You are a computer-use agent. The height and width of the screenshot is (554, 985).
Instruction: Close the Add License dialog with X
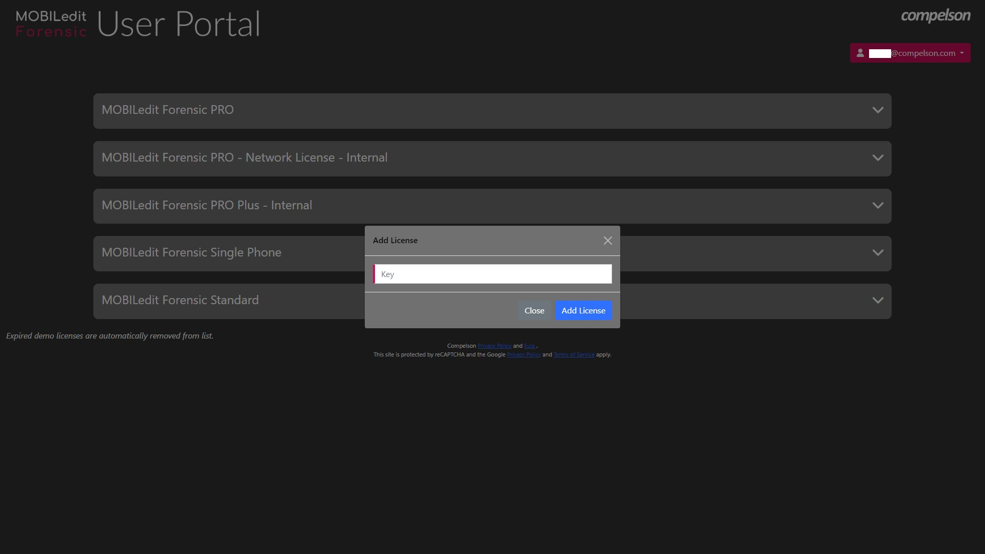click(608, 241)
